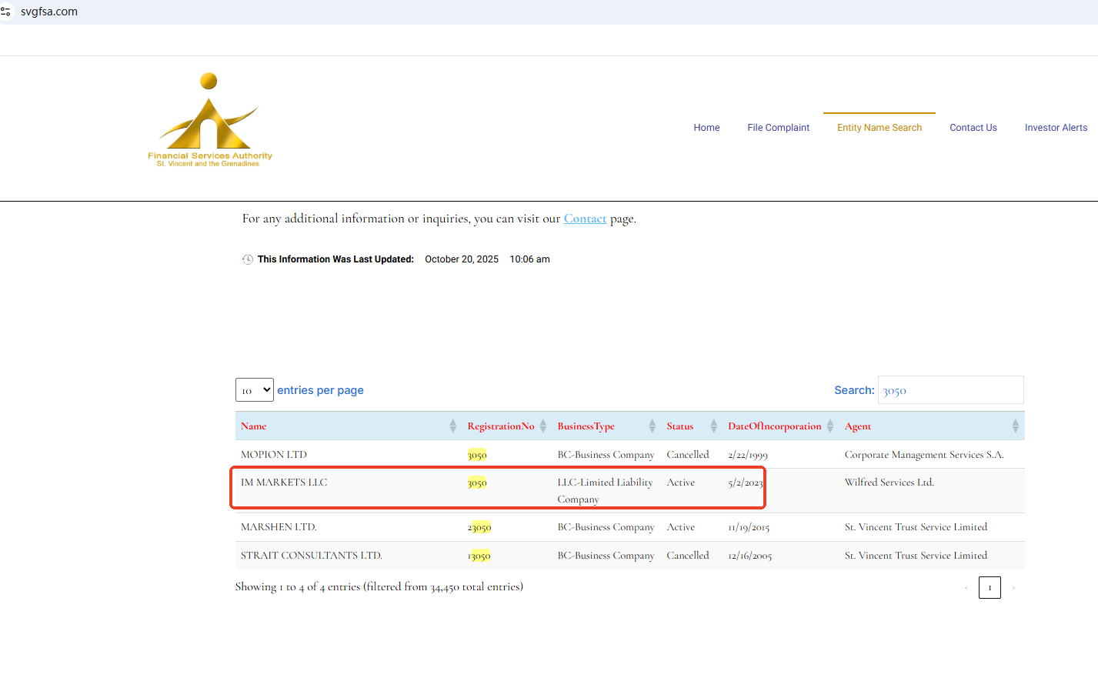
Task: Select the Entity Name Search tab
Action: (x=879, y=128)
